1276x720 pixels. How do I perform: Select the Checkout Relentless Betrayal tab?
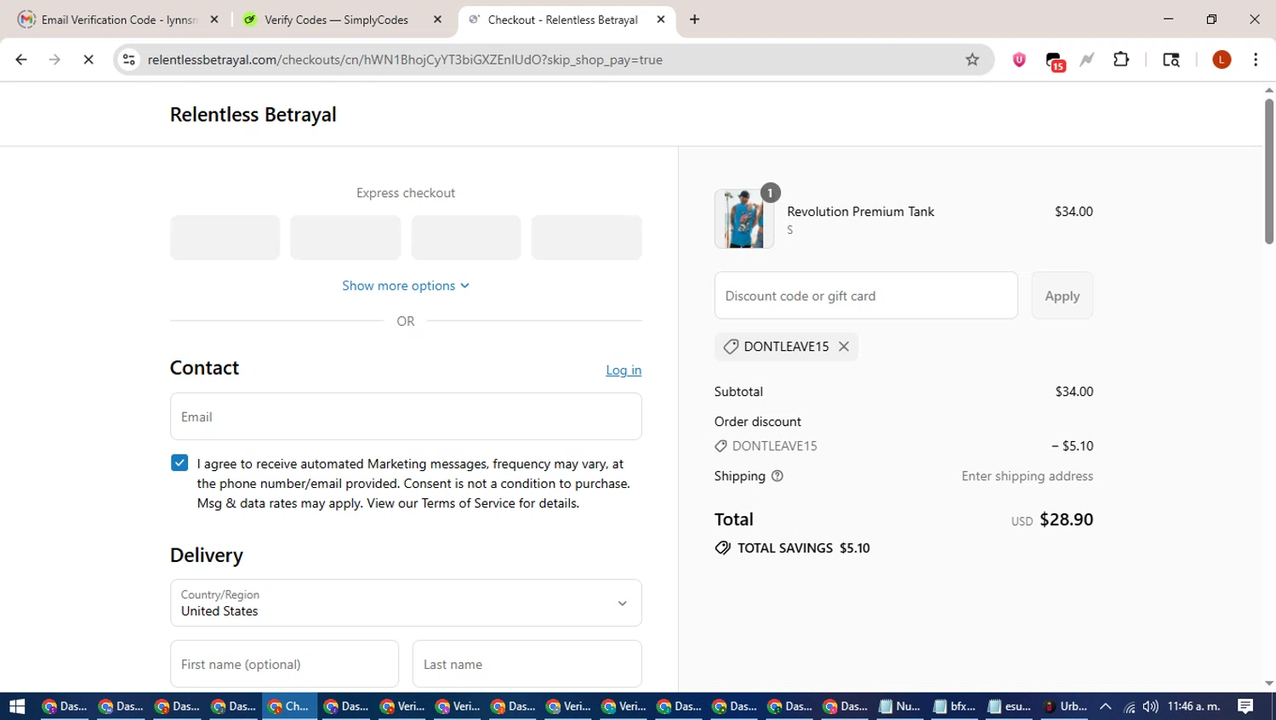point(566,20)
